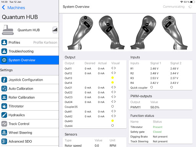This screenshot has height=147, width=196.
Task: Open Profile Karlsson profile setting
Action: click(45, 42)
